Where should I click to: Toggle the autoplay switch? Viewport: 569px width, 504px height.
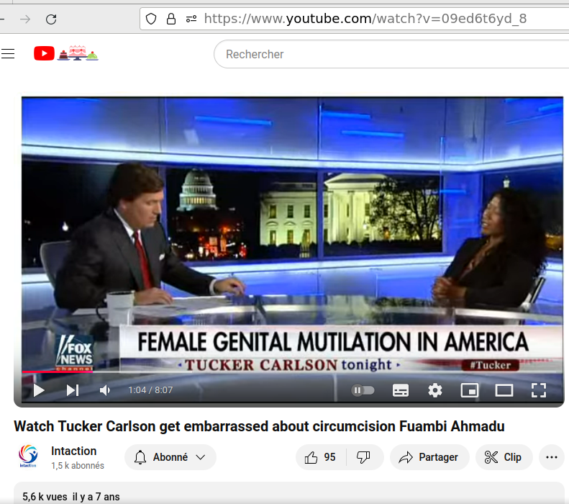tap(363, 390)
